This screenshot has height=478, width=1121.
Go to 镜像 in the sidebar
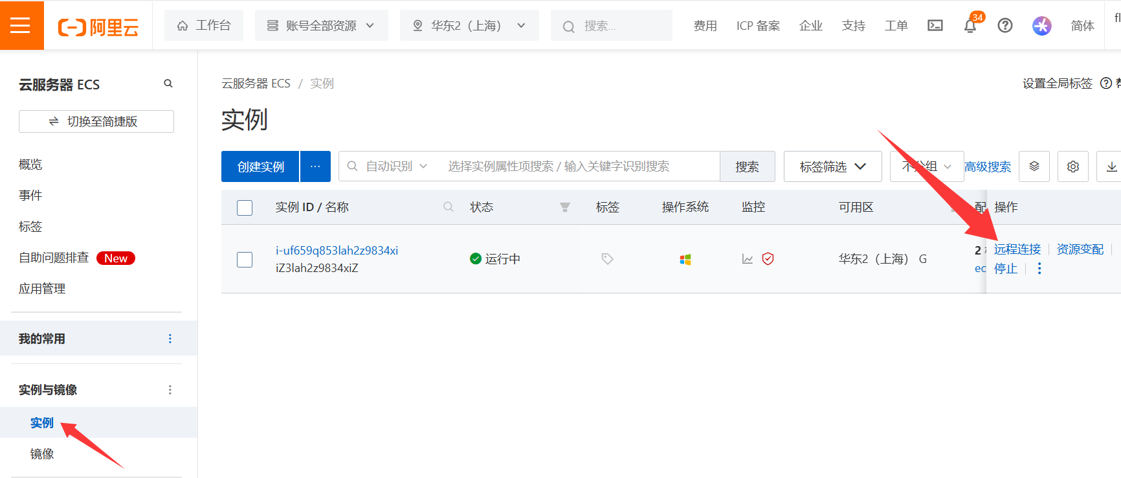tap(42, 454)
